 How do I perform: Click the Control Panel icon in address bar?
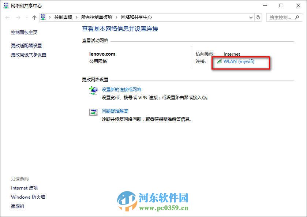(44, 17)
